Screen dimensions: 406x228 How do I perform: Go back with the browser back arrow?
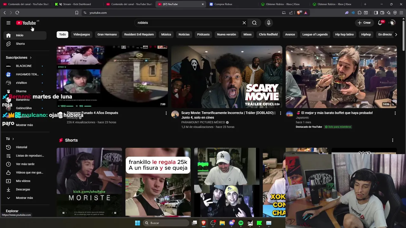click(x=5, y=13)
